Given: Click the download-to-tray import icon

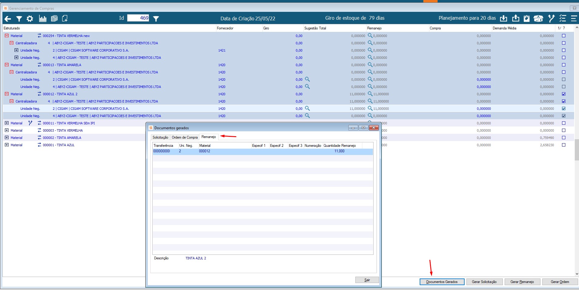Looking at the screenshot, I should (503, 19).
